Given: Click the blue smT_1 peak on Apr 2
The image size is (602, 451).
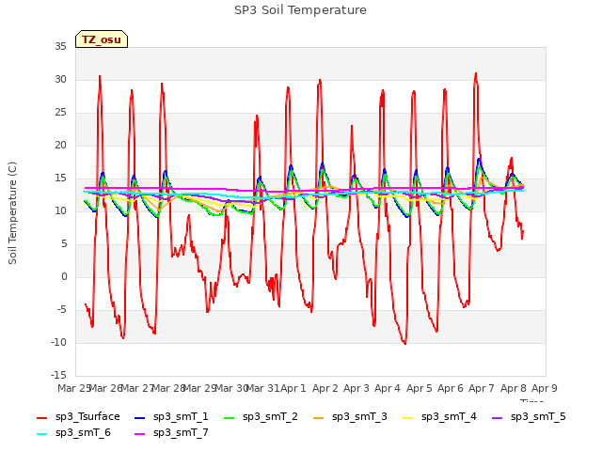Looking at the screenshot, I should [323, 163].
